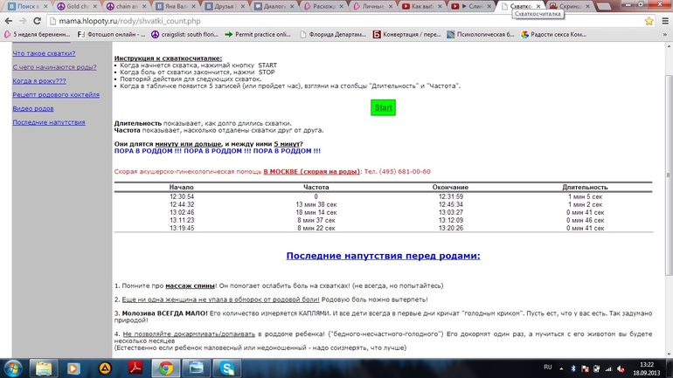Open the new tab button
Image resolution: width=673 pixels, height=378 pixels.
tap(604, 6)
